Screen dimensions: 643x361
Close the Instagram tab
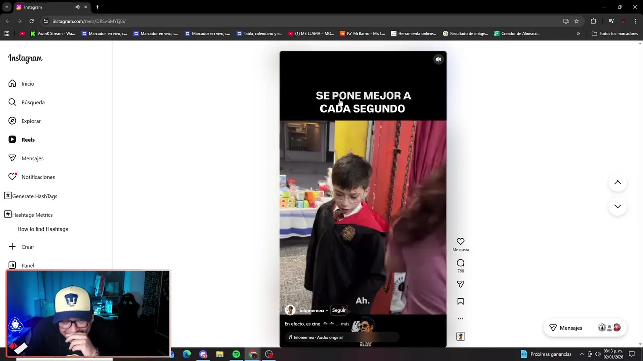(85, 7)
